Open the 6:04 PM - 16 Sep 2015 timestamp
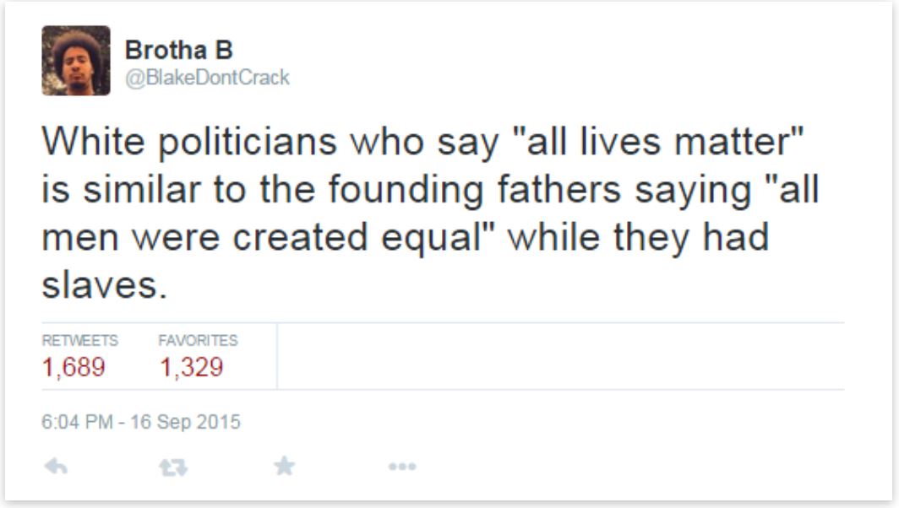 tap(141, 421)
